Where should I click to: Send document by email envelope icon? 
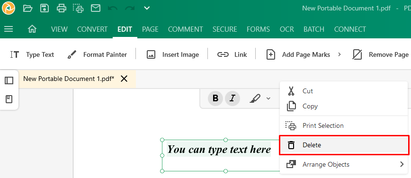(x=96, y=9)
